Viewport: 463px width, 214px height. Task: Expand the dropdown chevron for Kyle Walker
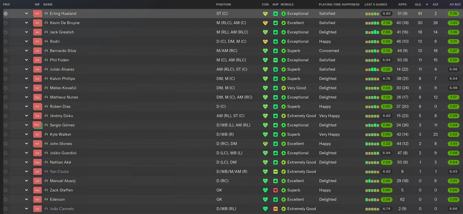[26, 135]
